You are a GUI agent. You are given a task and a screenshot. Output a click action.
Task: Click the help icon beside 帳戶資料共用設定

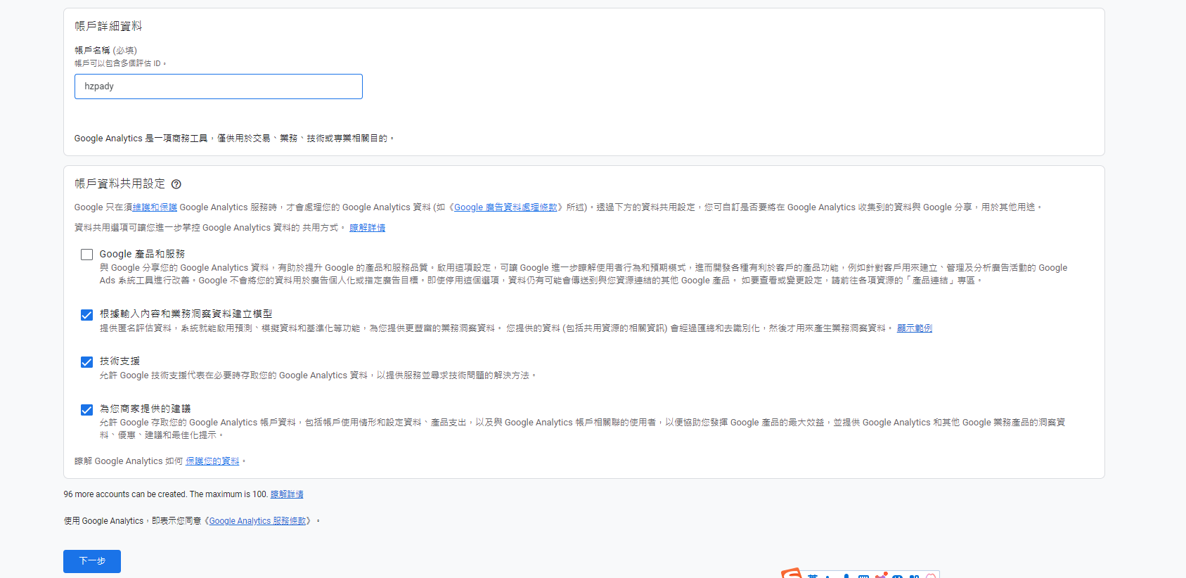coord(176,184)
